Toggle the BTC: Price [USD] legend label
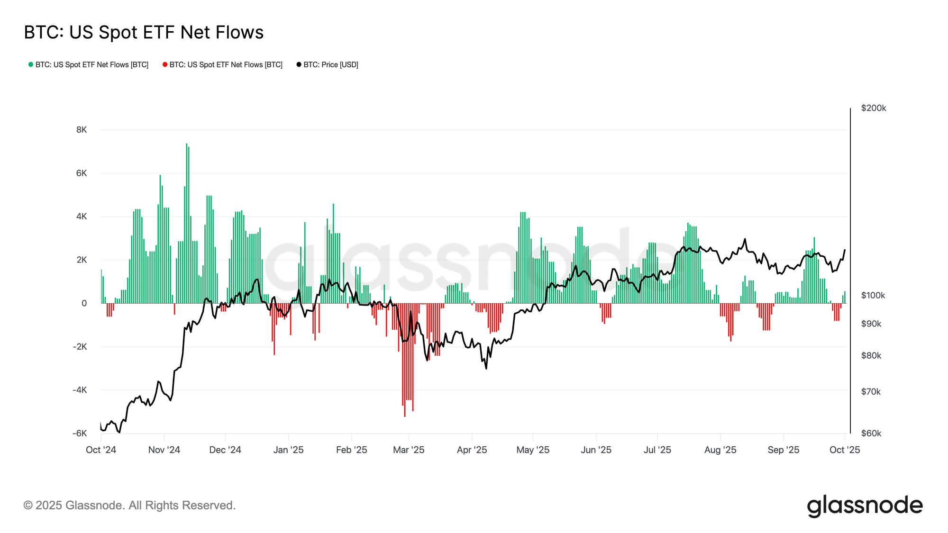Screen dimensions: 948x533 pos(331,64)
